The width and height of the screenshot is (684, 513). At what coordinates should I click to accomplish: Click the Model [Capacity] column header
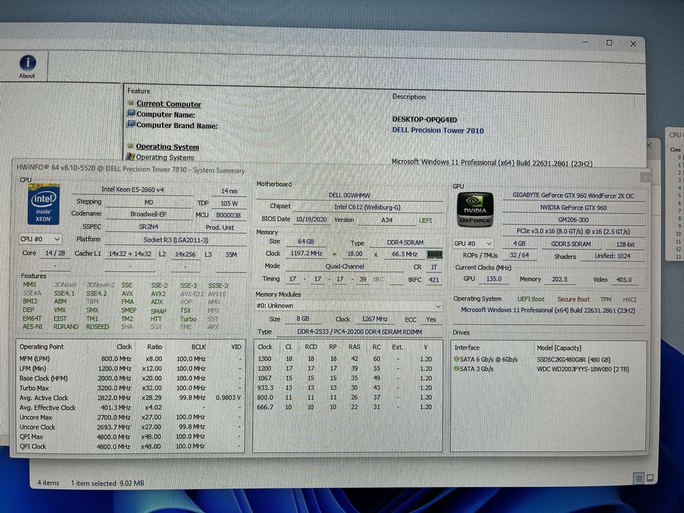click(559, 347)
